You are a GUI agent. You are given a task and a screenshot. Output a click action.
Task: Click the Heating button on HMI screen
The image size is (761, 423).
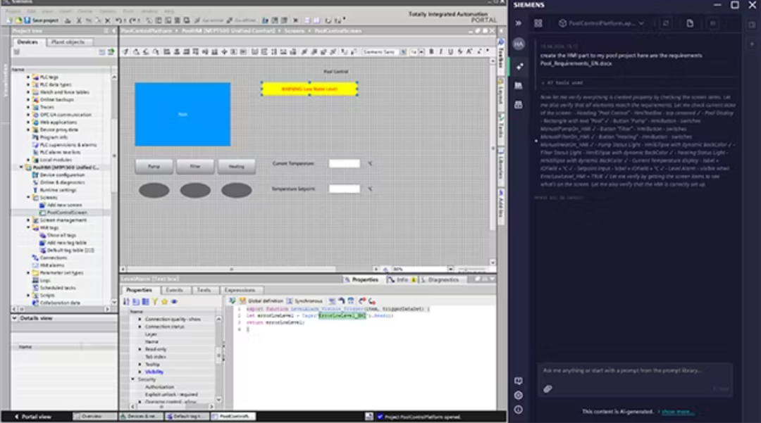236,166
